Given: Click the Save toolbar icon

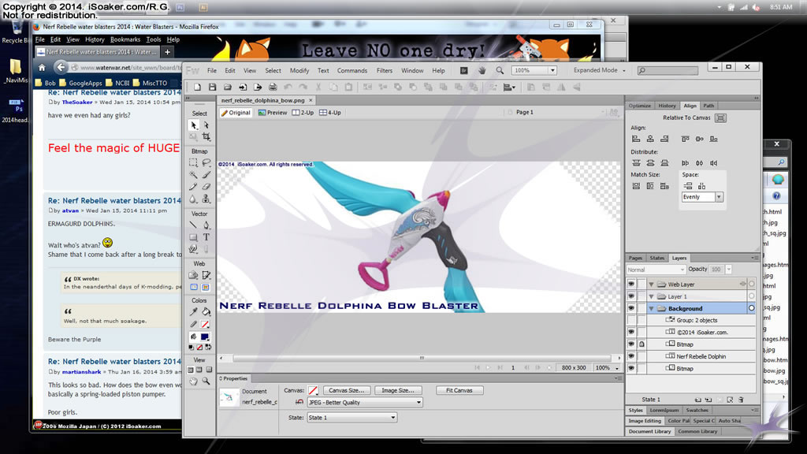Looking at the screenshot, I should 212,87.
